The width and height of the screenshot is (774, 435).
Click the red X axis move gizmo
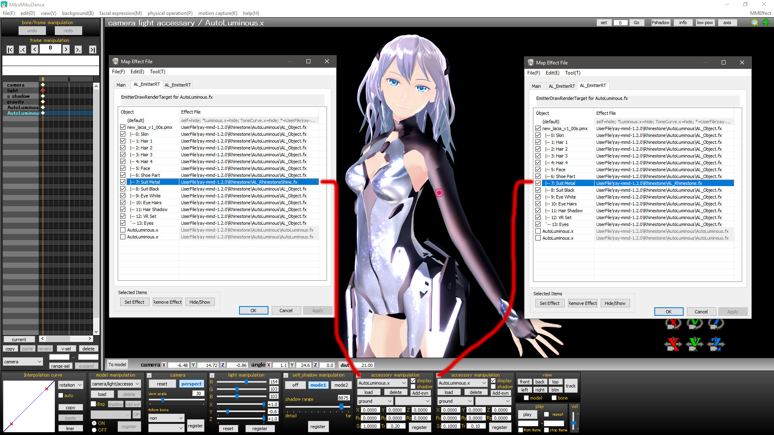(673, 344)
